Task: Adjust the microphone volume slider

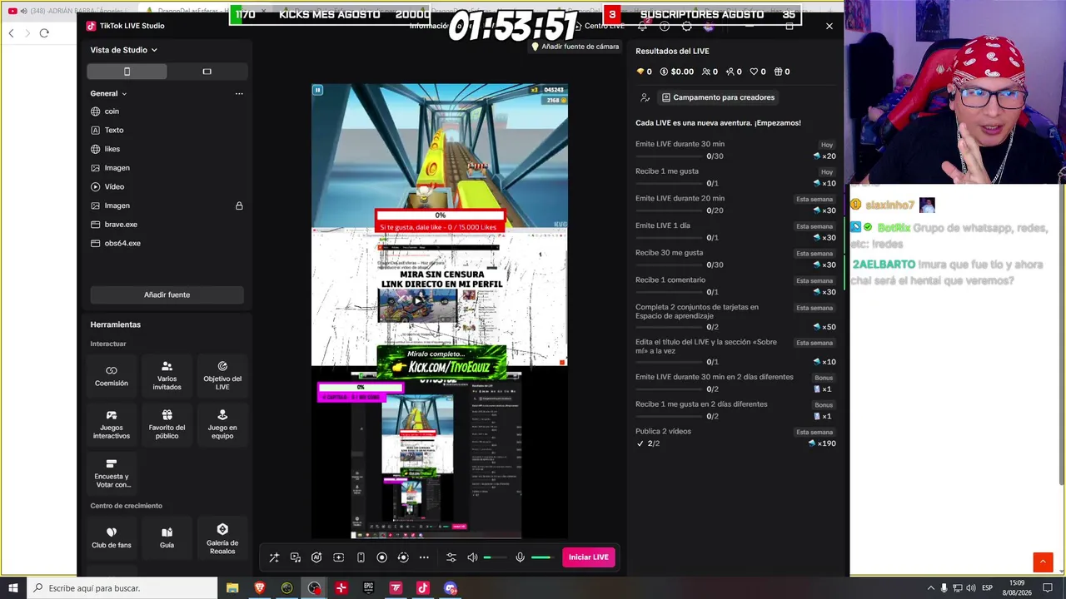Action: click(x=542, y=557)
